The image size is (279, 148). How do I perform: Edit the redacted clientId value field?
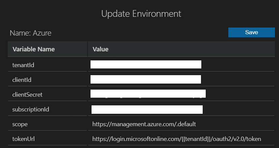point(146,79)
